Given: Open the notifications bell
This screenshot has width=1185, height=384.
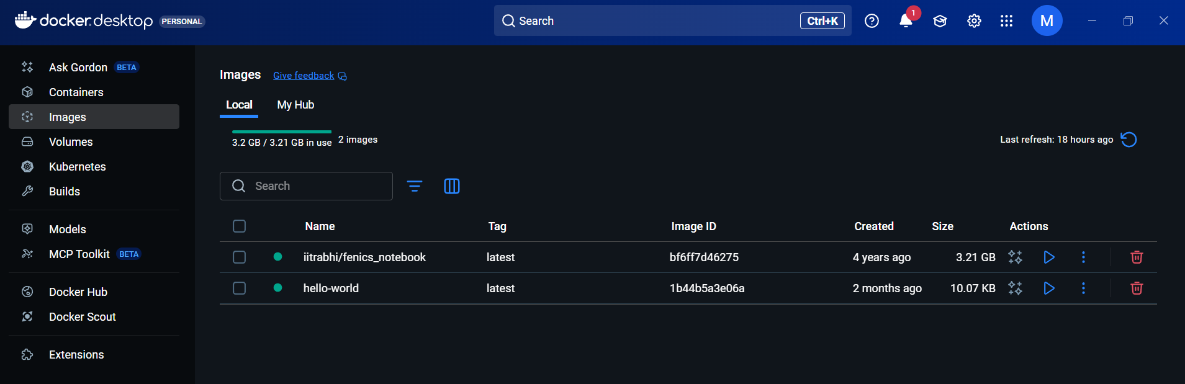Looking at the screenshot, I should tap(906, 21).
